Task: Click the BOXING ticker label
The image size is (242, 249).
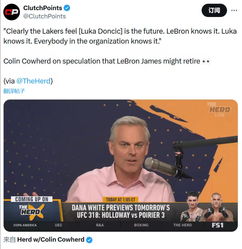Action: coord(141,225)
